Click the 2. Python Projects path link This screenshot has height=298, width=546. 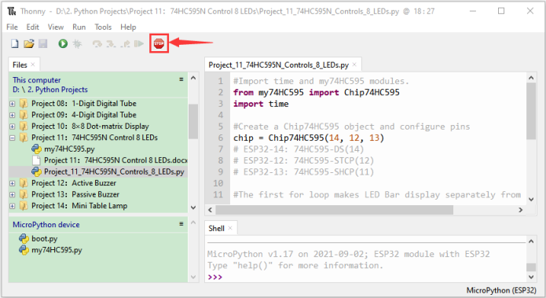point(57,90)
